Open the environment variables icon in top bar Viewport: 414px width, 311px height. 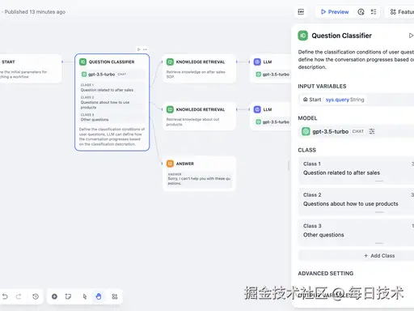pos(301,12)
